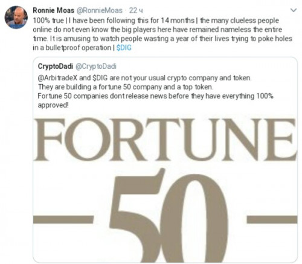Click the right dash beside the 50

click(x=272, y=219)
